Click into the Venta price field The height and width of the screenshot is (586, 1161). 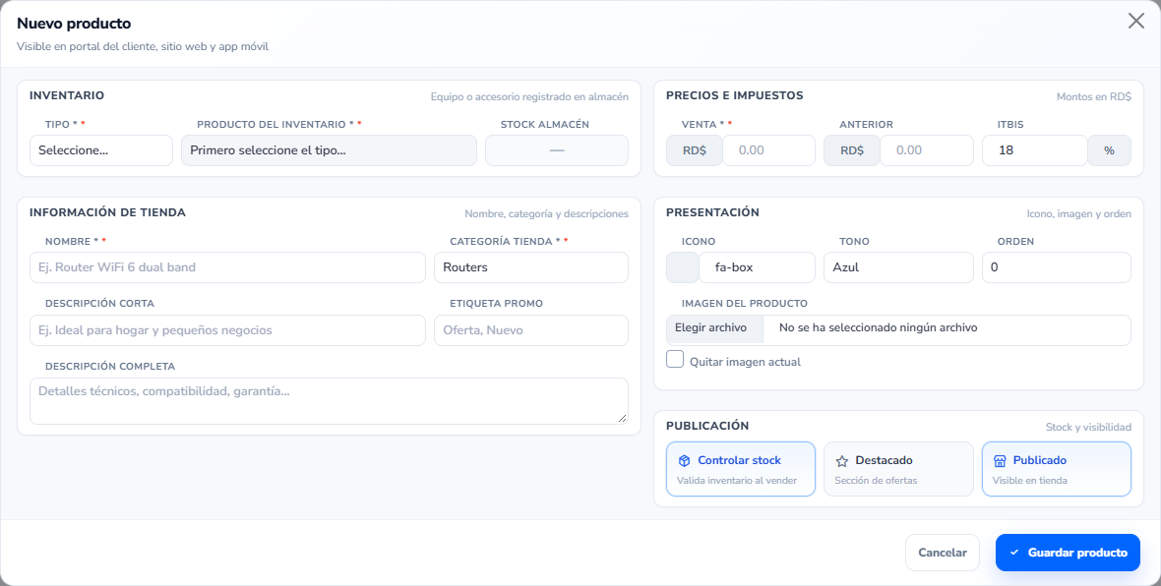[768, 150]
